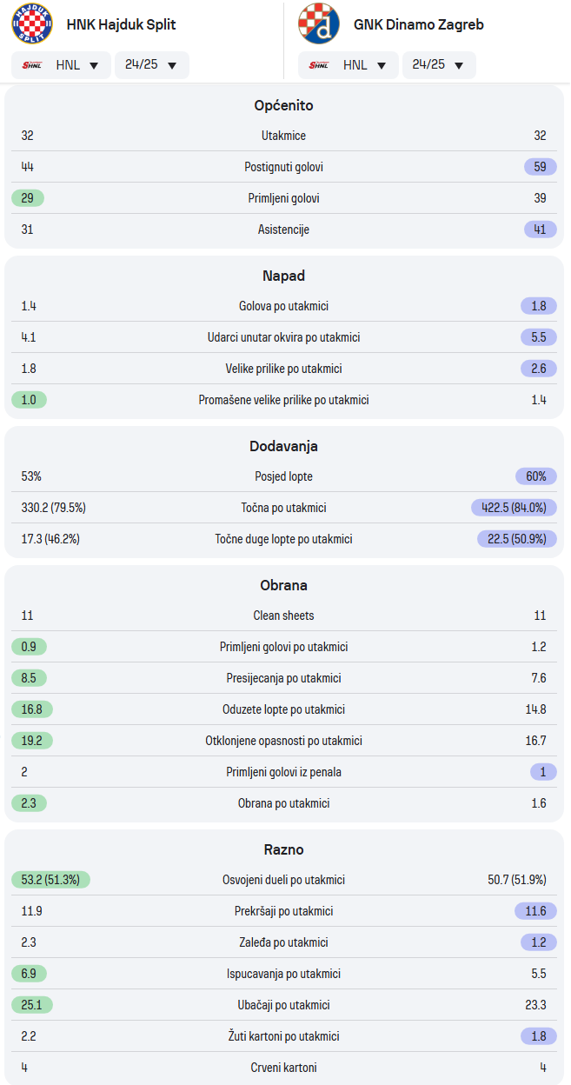This screenshot has width=571, height=1085.
Task: Select the Općenito section header
Action: 284,105
